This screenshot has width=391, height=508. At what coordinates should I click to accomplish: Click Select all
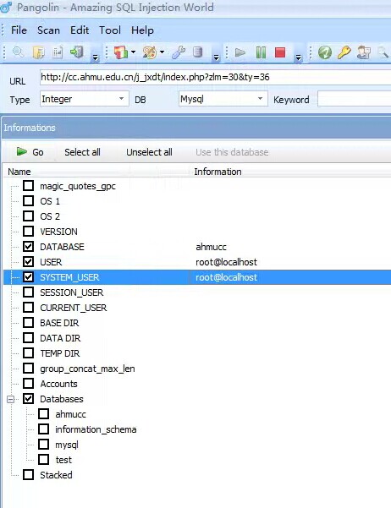click(82, 152)
